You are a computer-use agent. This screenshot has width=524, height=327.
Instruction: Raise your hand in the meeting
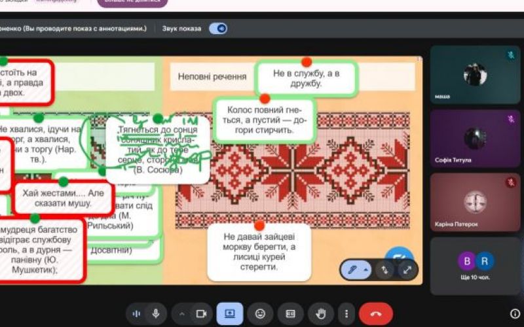click(321, 313)
